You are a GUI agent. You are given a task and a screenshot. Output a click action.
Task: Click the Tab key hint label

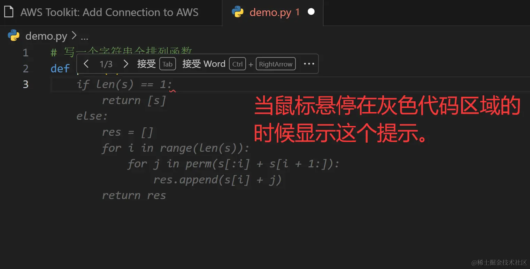pyautogui.click(x=168, y=64)
